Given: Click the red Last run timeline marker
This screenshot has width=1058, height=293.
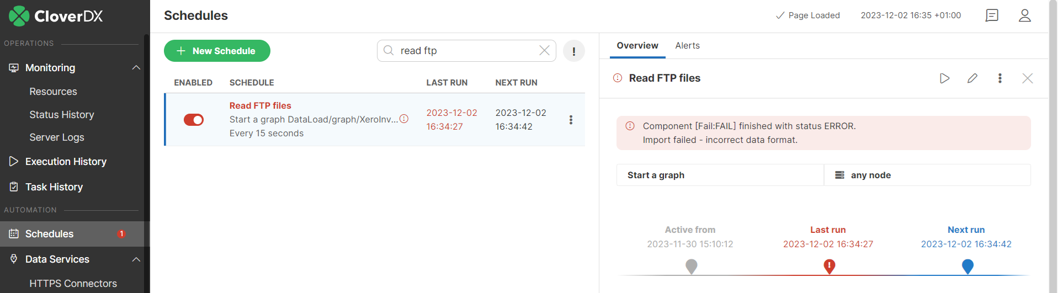Looking at the screenshot, I should (x=829, y=267).
